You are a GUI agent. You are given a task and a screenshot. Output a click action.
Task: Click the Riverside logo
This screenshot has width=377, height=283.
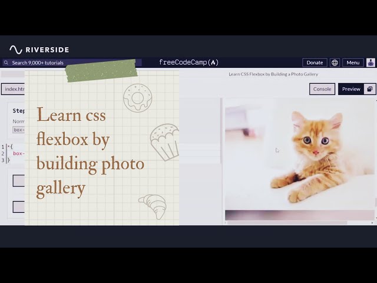(x=39, y=50)
